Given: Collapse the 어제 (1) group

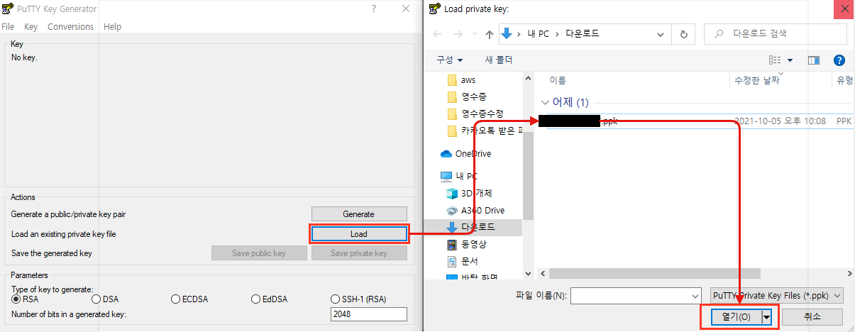Looking at the screenshot, I should 545,103.
